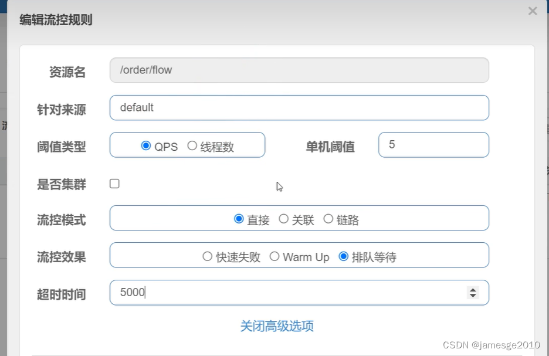Image resolution: width=549 pixels, height=356 pixels.
Task: Click the 阈值类型 label
Action: [61, 147]
